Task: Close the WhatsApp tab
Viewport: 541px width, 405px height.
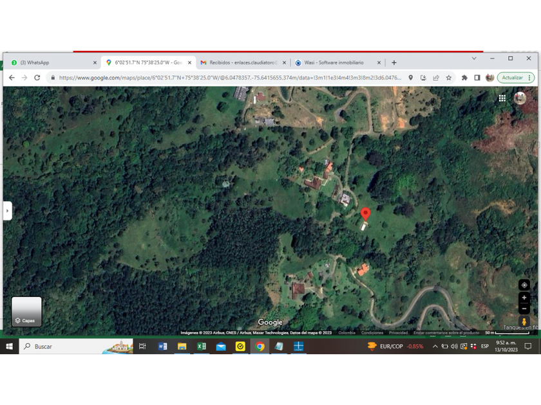Action: click(95, 63)
